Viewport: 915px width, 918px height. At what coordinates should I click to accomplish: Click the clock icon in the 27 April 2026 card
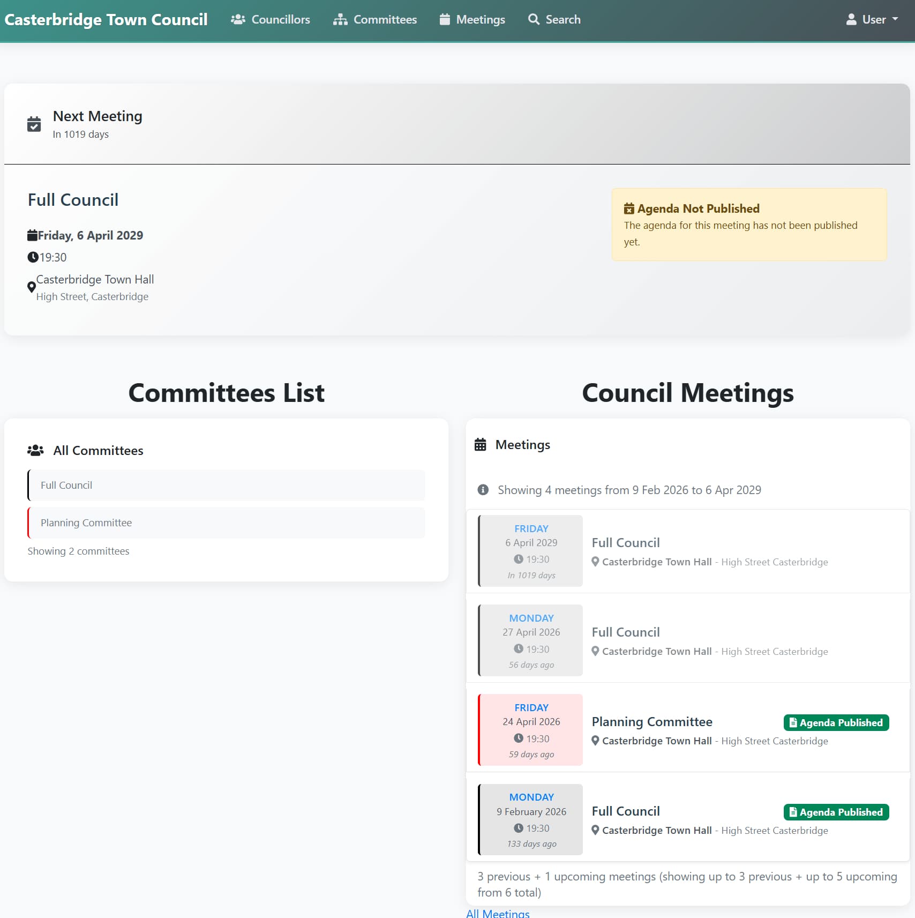[x=519, y=649]
